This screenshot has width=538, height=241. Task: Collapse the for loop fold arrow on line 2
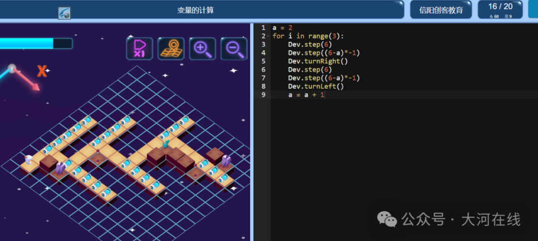[269, 36]
